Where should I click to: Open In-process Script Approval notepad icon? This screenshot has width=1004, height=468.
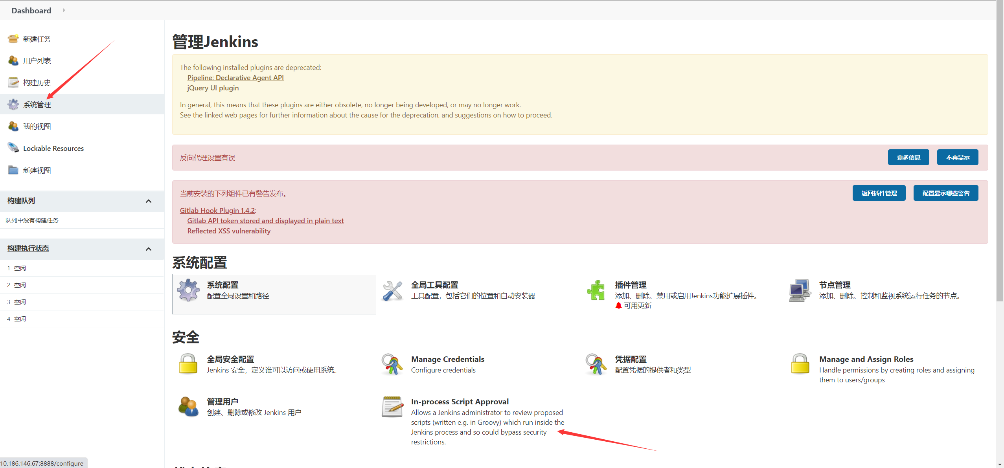pyautogui.click(x=392, y=407)
